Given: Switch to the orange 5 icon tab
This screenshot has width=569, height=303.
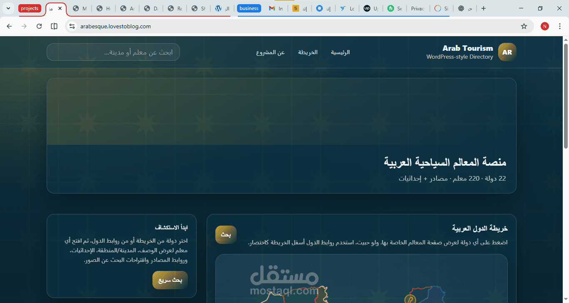Looking at the screenshot, I should (x=299, y=8).
